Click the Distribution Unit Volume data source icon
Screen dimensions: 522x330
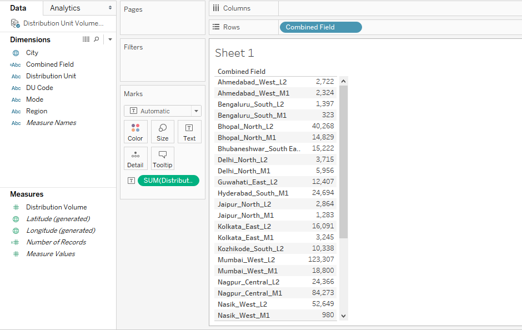tap(16, 23)
